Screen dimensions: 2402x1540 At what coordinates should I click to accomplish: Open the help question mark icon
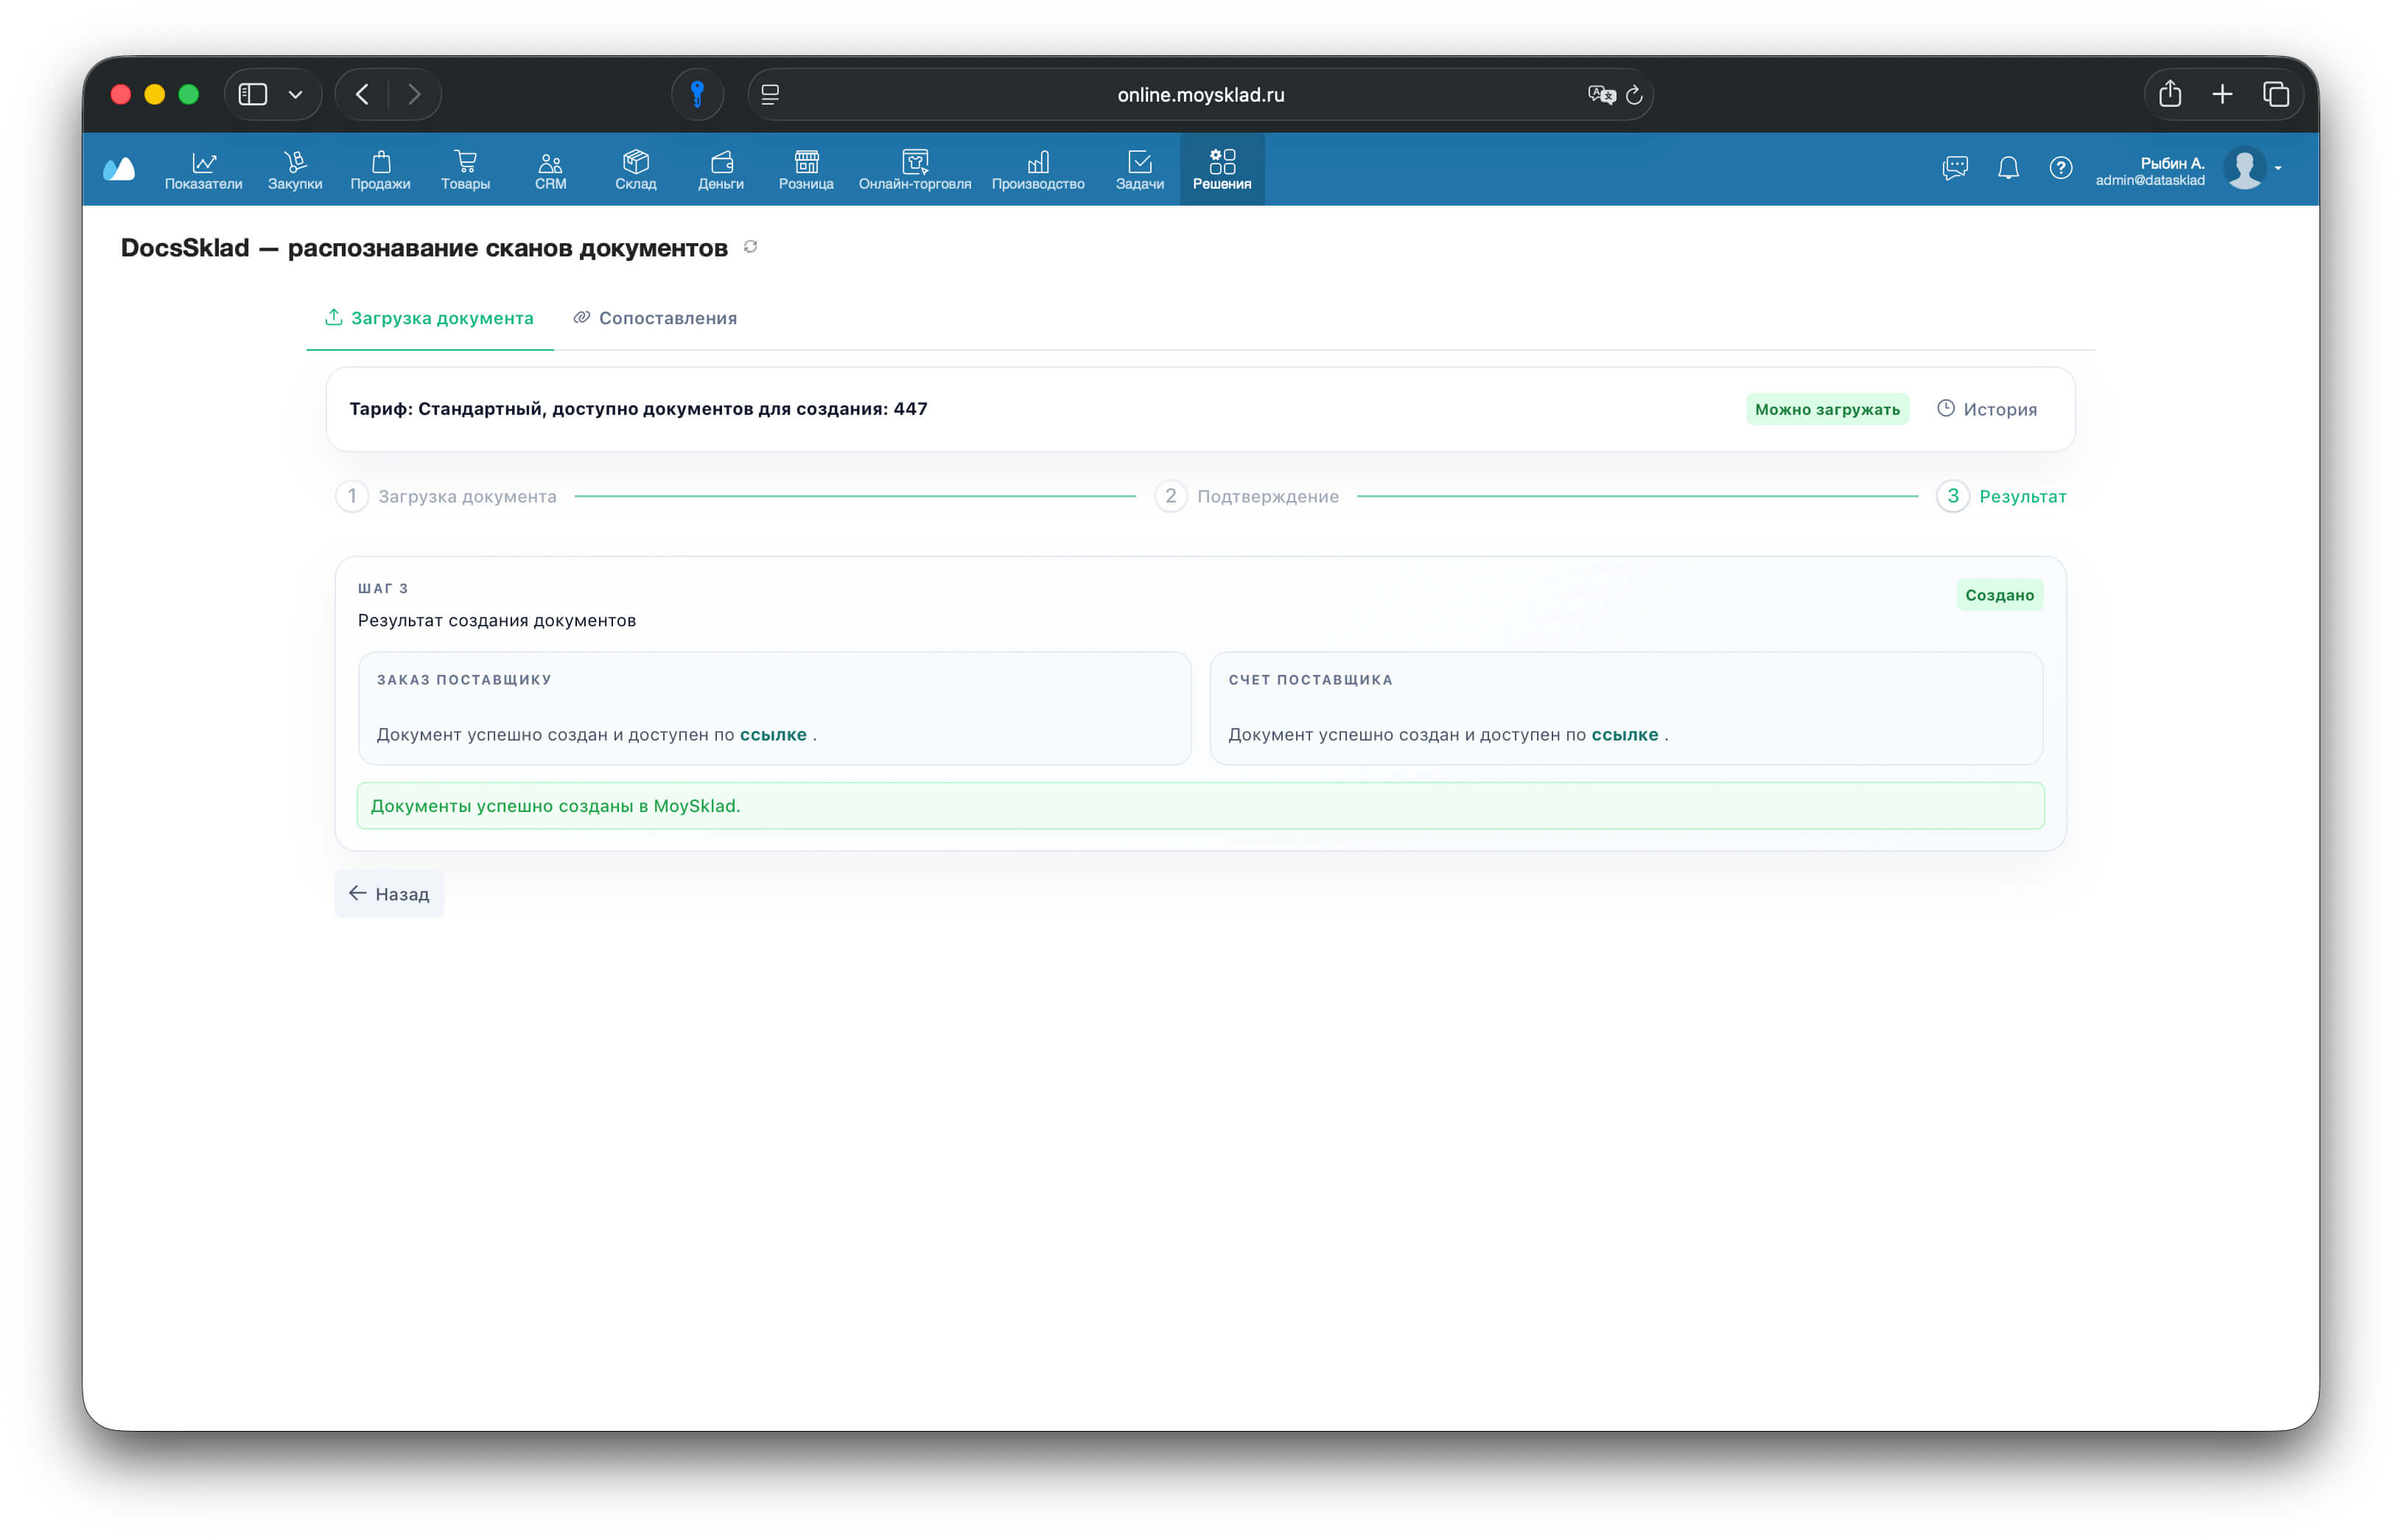pos(2061,168)
